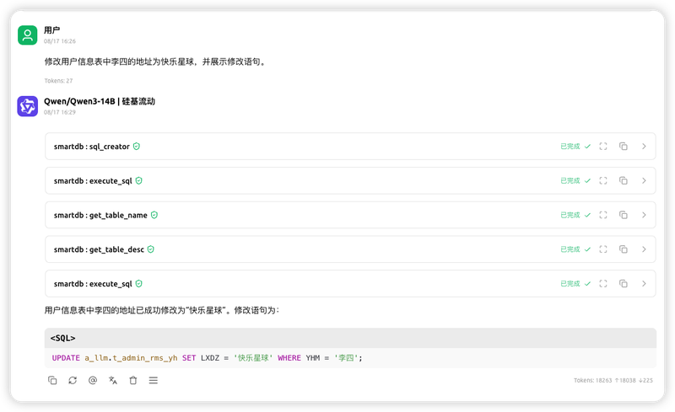Click the 08/17 16:29 timestamp
The image size is (675, 412).
coord(60,112)
